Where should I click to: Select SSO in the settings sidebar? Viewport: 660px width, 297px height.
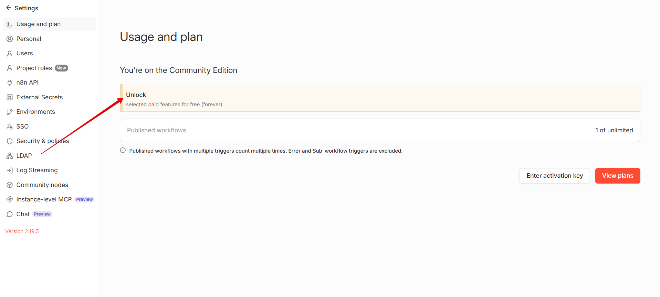tap(49, 126)
